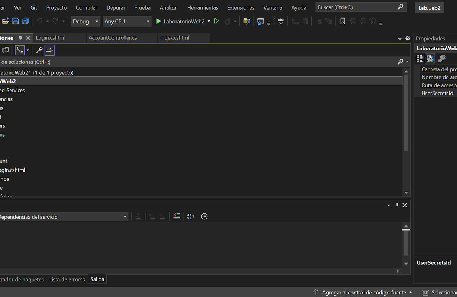
Task: Click in the Buscar (Ctrl+Q) search box
Action: (361, 7)
